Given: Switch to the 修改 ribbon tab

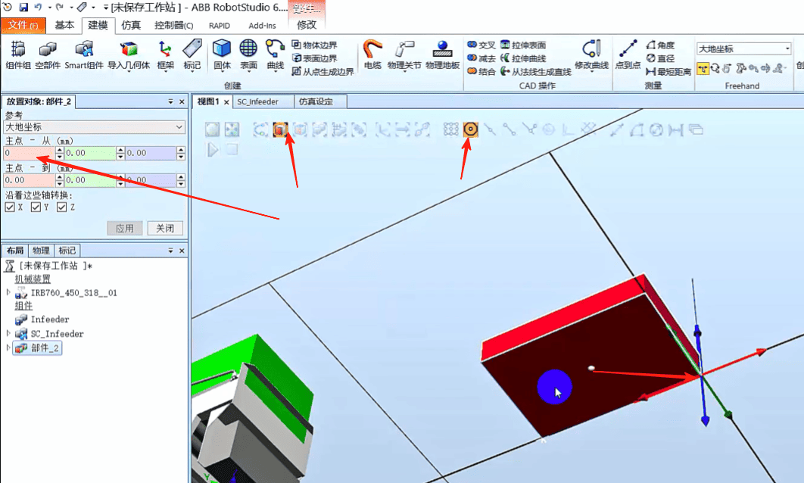Looking at the screenshot, I should pos(307,25).
